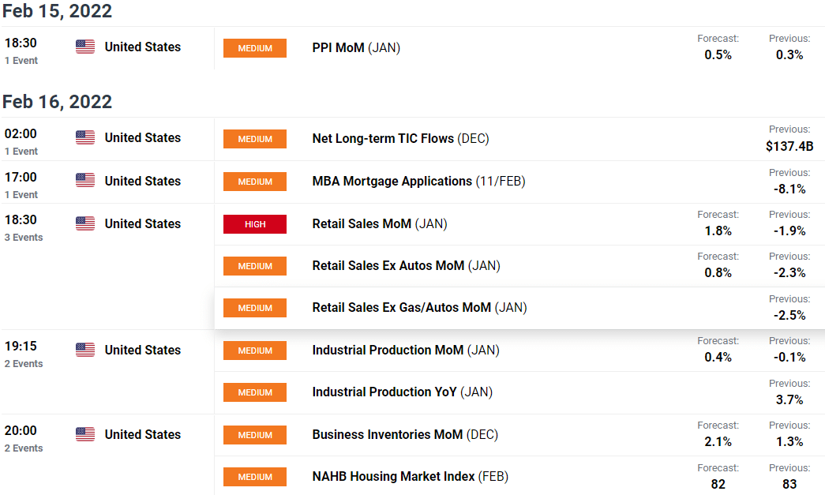
Task: Open Net Long-term TIC Flows event
Action: (400, 138)
